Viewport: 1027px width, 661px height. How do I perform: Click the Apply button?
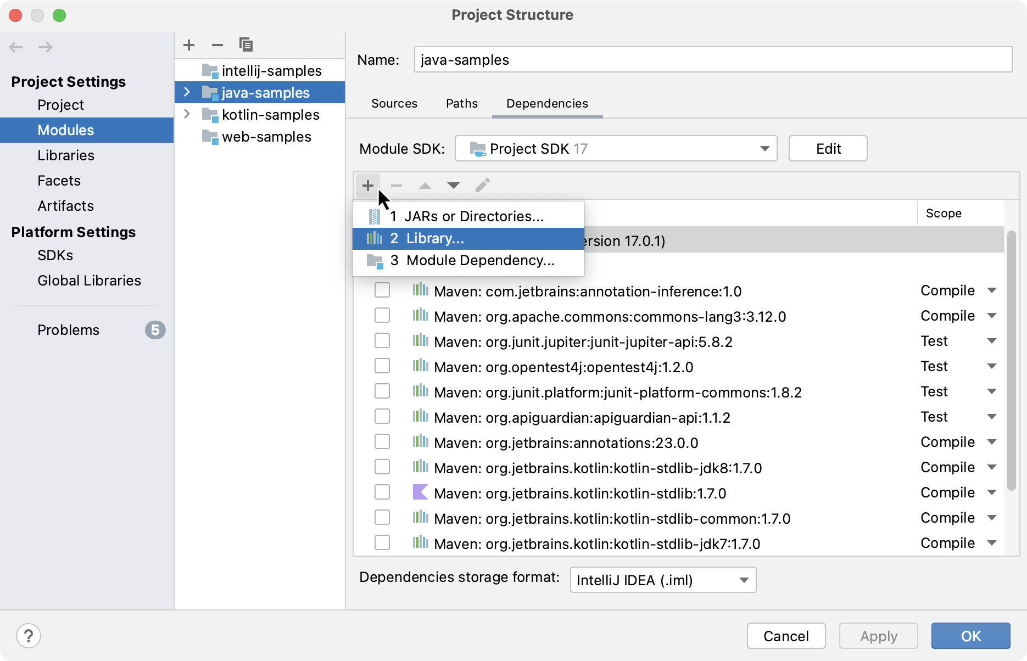pos(878,636)
